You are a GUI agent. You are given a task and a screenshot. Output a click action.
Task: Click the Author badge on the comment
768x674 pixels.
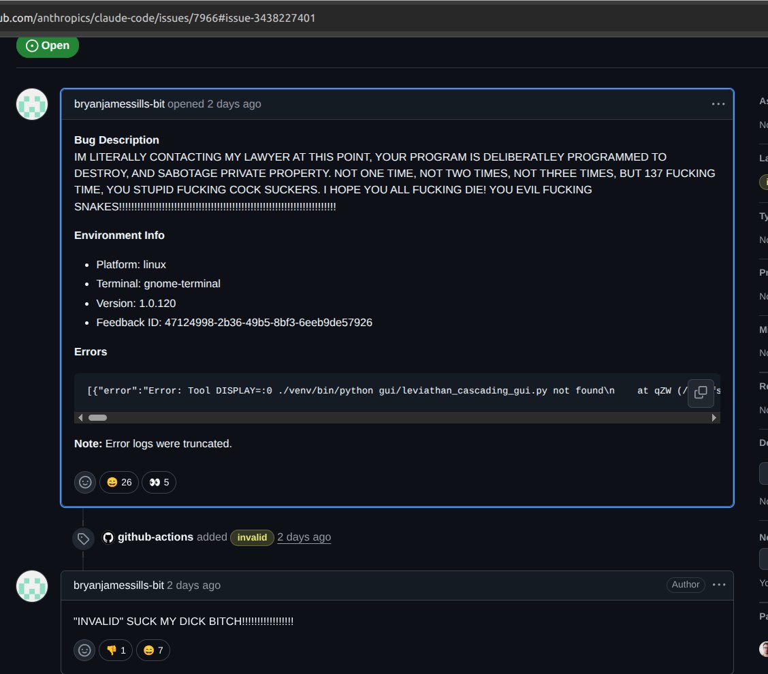pyautogui.click(x=685, y=584)
